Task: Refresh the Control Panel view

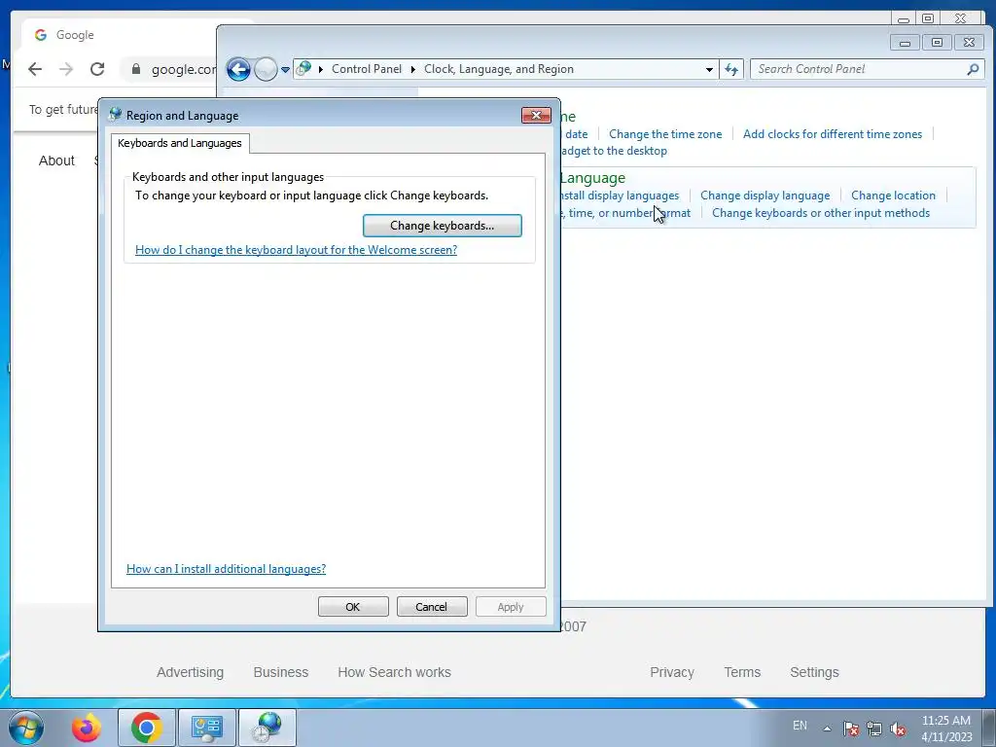Action: click(731, 69)
